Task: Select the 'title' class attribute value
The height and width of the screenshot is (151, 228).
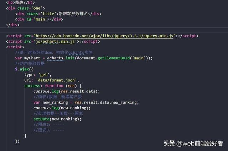Action: point(48,14)
